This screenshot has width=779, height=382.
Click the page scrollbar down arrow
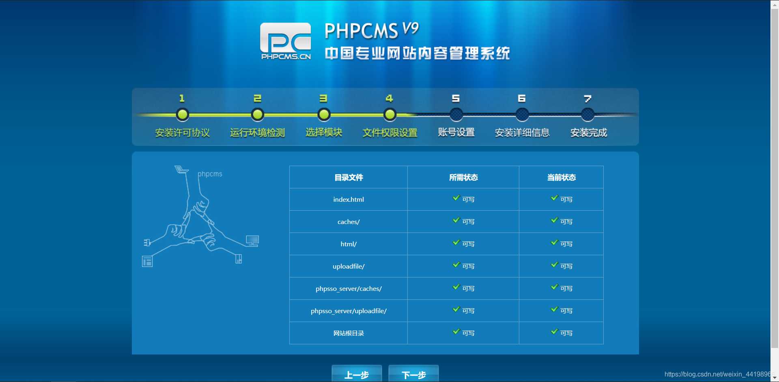point(775,378)
